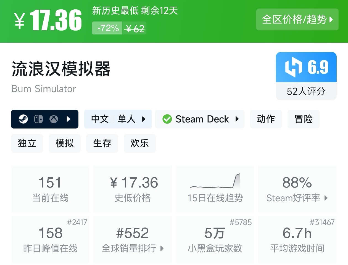The image size is (348, 265).
Task: Open the 史低价格 ¥17.36 stat card
Action: click(x=133, y=189)
